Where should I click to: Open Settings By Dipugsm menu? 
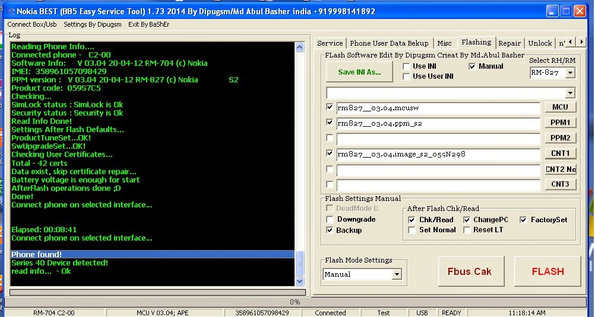93,24
